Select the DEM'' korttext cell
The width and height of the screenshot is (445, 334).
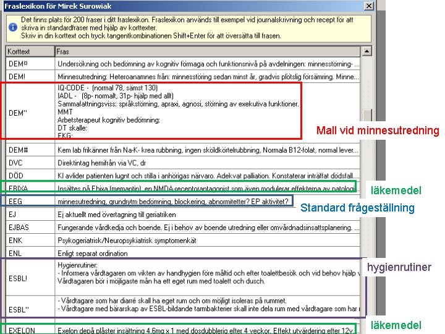tap(30, 113)
